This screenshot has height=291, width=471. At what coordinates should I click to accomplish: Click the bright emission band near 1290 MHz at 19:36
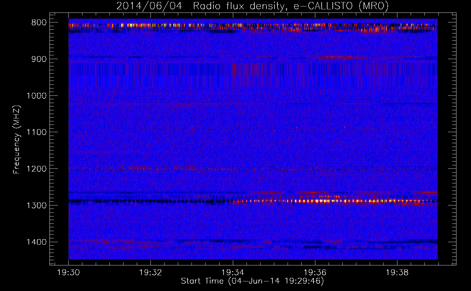[x=315, y=201]
